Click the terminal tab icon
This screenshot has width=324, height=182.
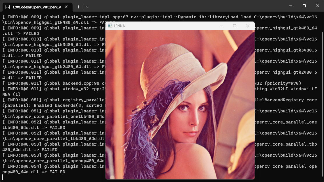coord(8,7)
